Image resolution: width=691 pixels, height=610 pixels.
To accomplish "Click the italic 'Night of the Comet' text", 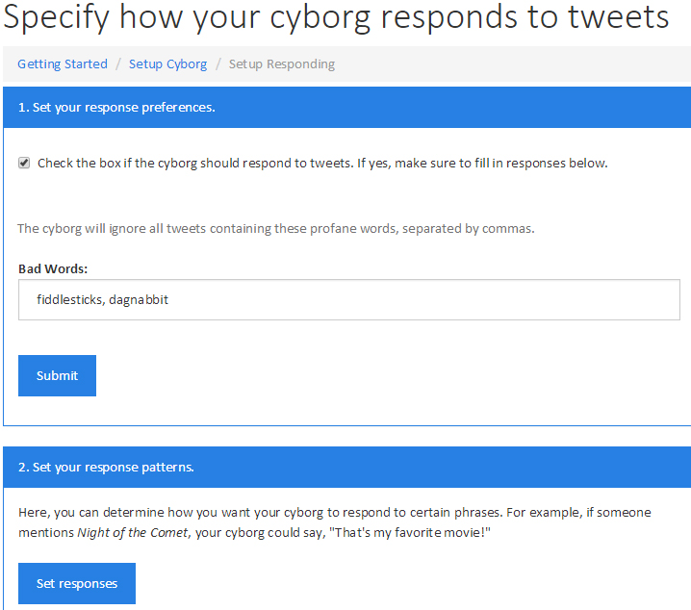I will point(132,532).
